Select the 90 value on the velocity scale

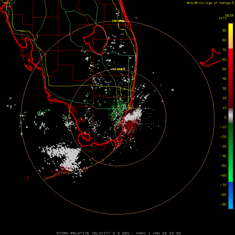pos(224,31)
